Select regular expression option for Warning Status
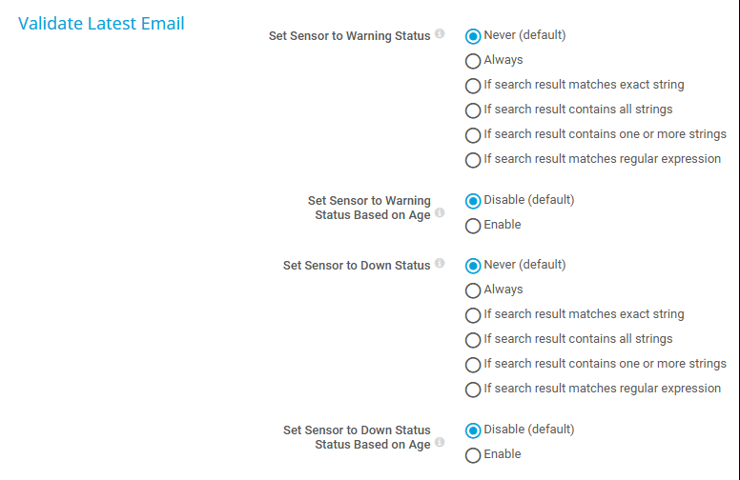The image size is (740, 480). coord(472,160)
